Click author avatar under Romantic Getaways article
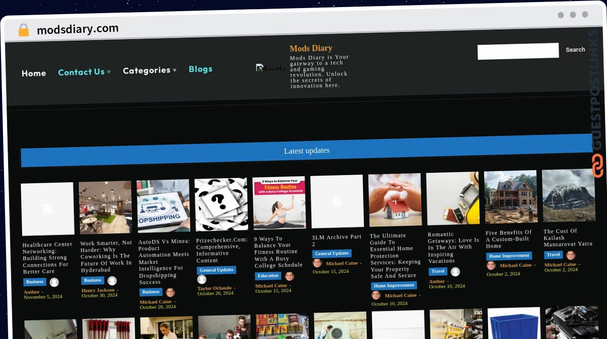 455,272
